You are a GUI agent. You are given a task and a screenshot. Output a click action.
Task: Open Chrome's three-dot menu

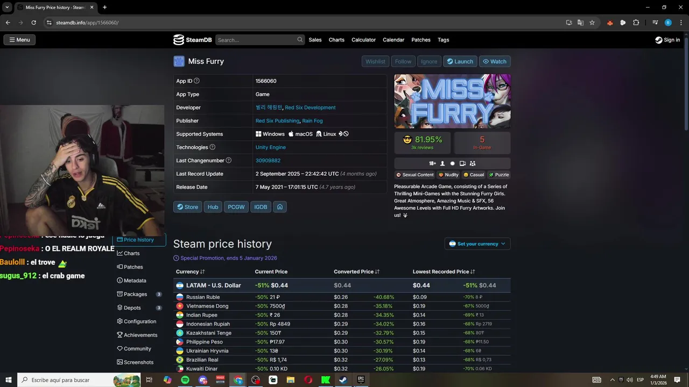point(680,23)
